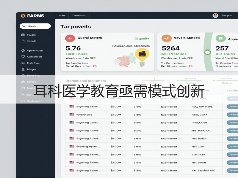Click the red plus icon on Queral Statem

click(x=70, y=38)
